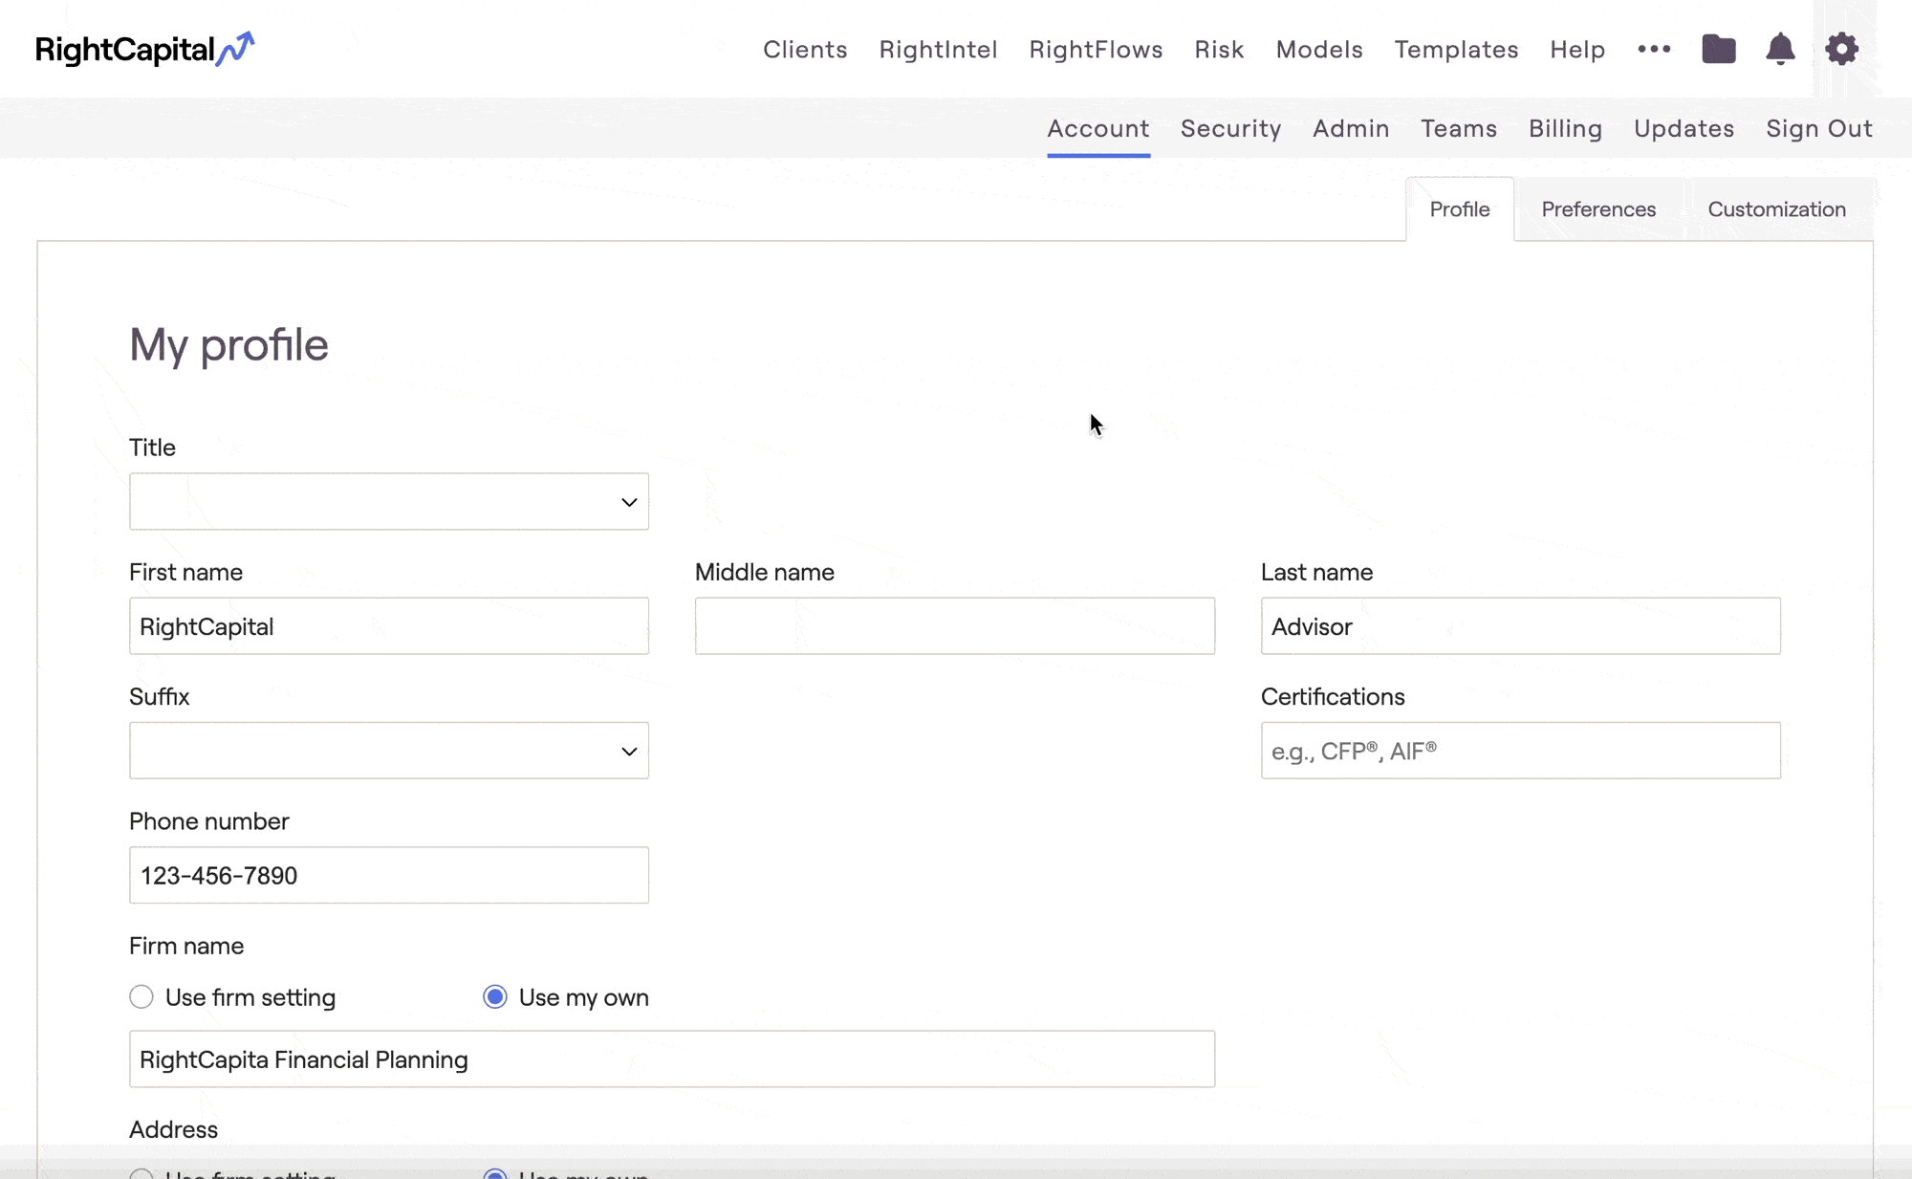Select 'Use my own' for Firm name
1912x1179 pixels.
click(495, 997)
